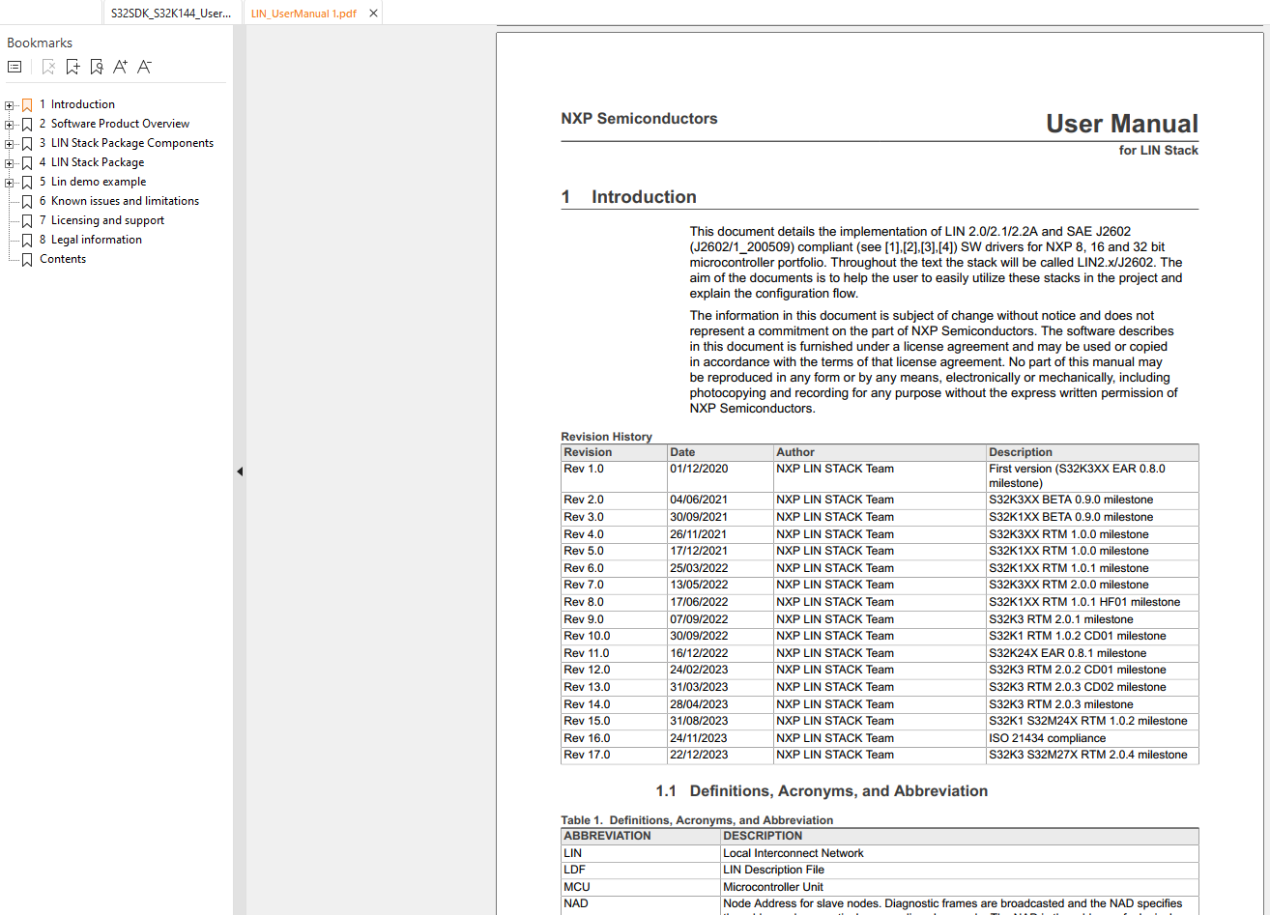1270x915 pixels.
Task: Collapse the sidebar with the arrow handle
Action: coord(239,471)
